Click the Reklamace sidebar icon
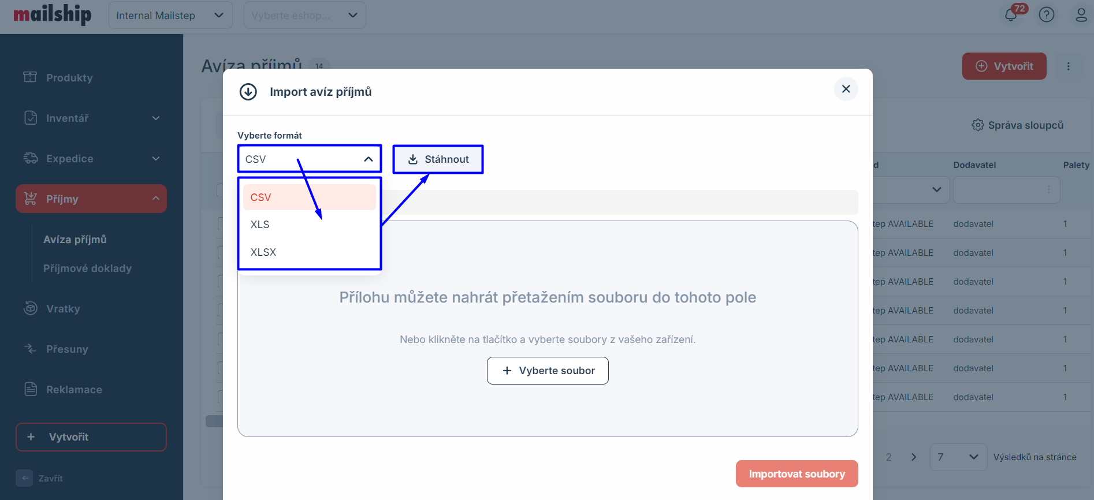Screen dimensions: 1094x500 click(30, 389)
